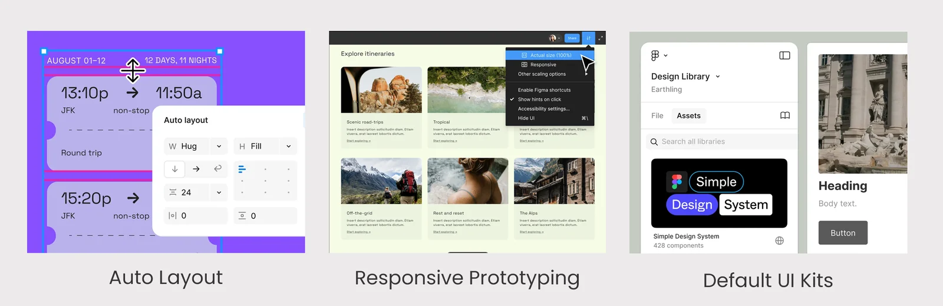Click Start exploring link under Tropical

click(445, 141)
